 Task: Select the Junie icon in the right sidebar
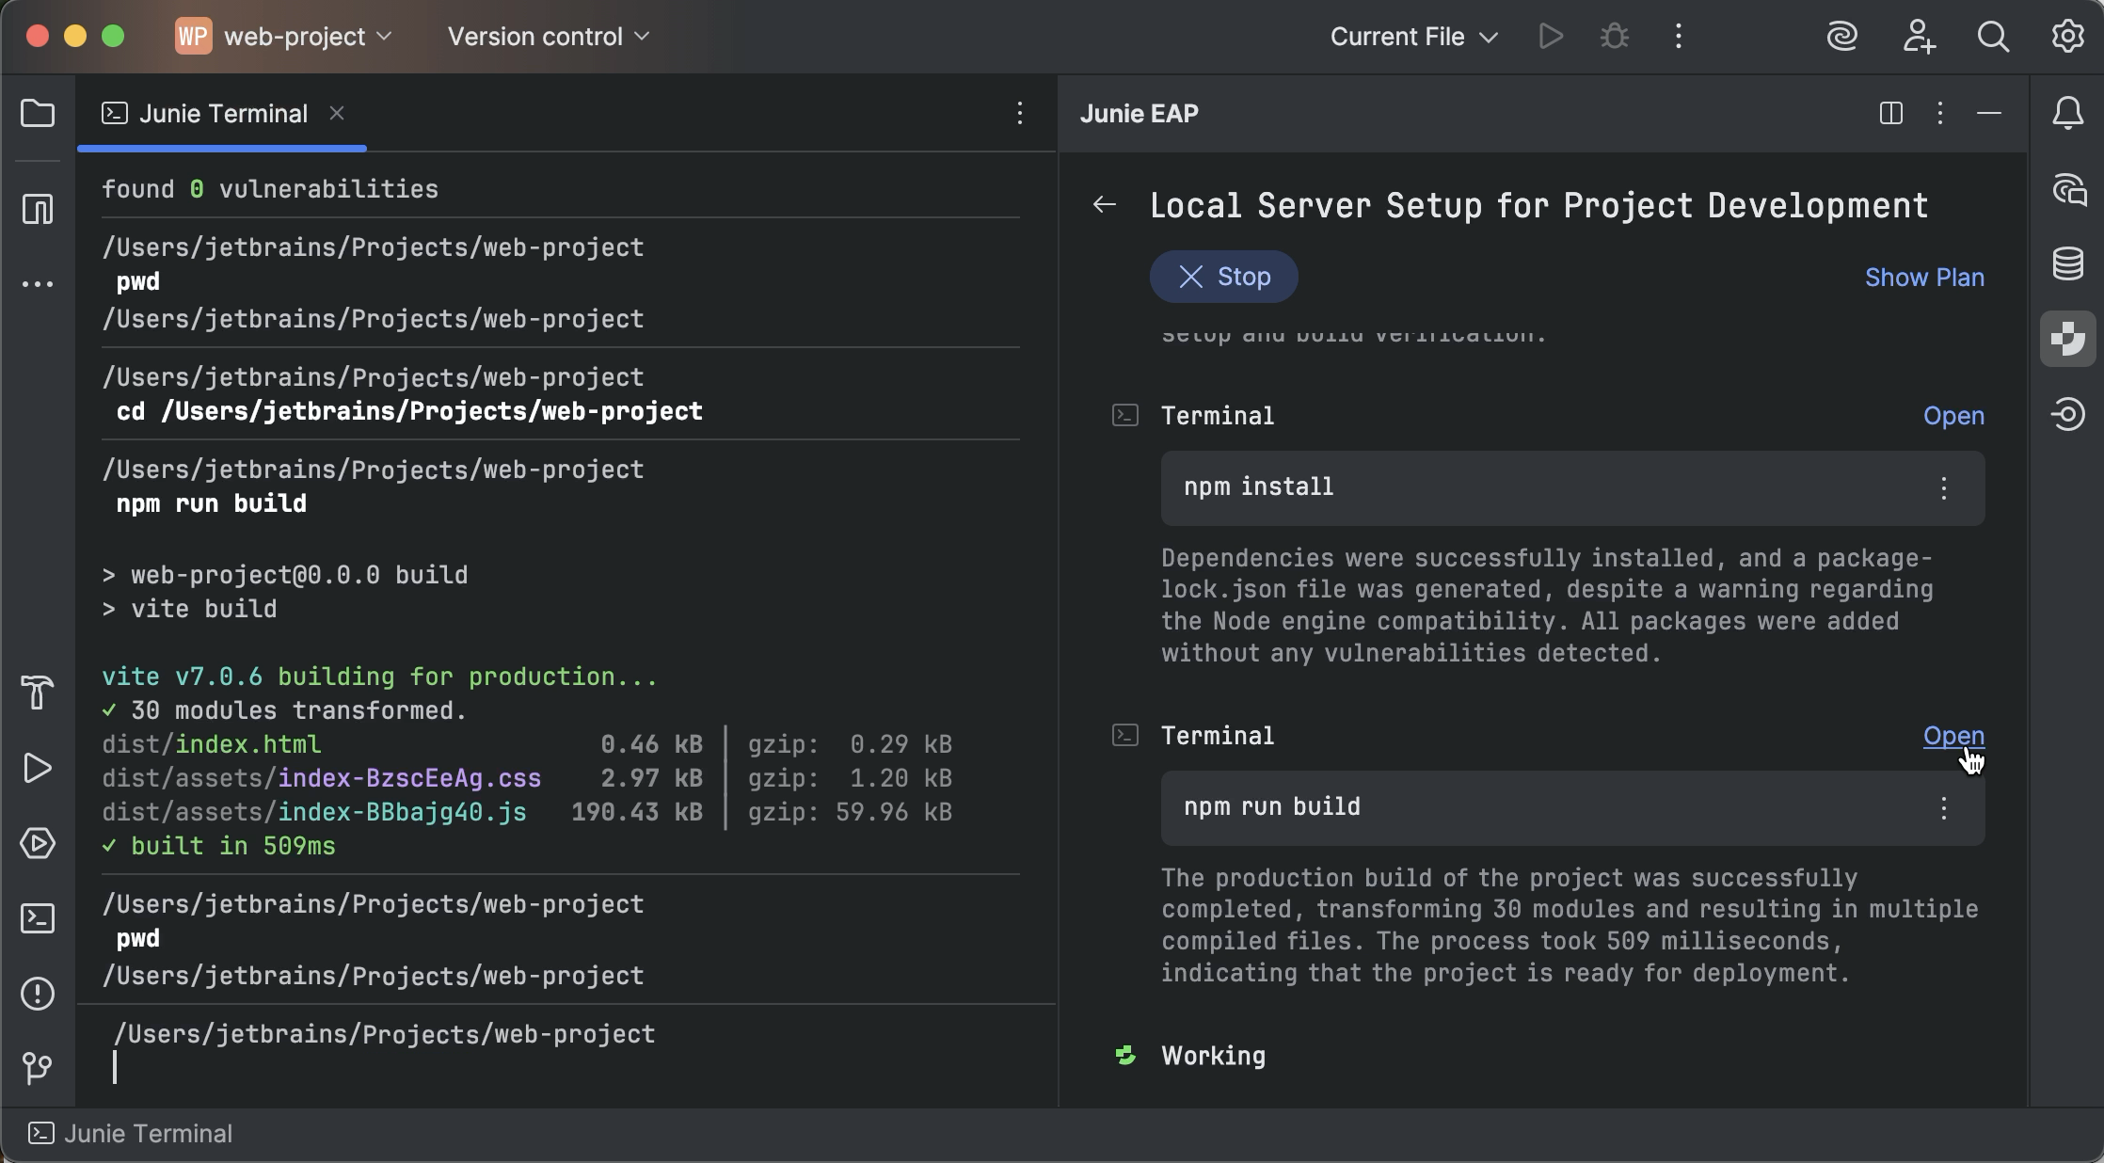click(x=2067, y=339)
